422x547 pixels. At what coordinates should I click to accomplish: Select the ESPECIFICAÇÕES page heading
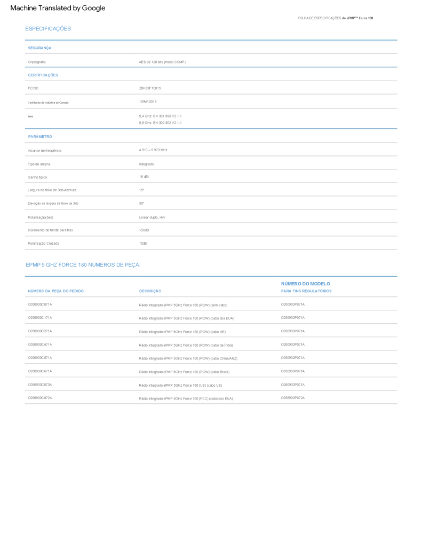click(48, 29)
